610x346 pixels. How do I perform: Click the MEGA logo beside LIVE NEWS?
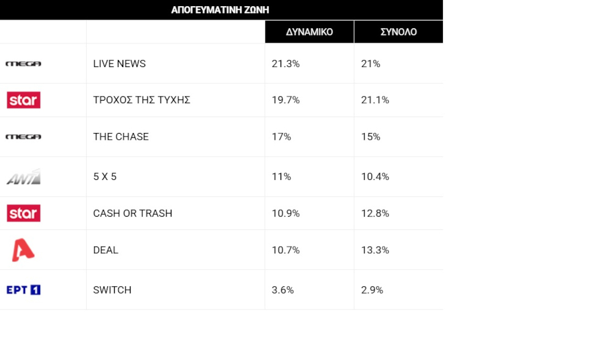(23, 64)
